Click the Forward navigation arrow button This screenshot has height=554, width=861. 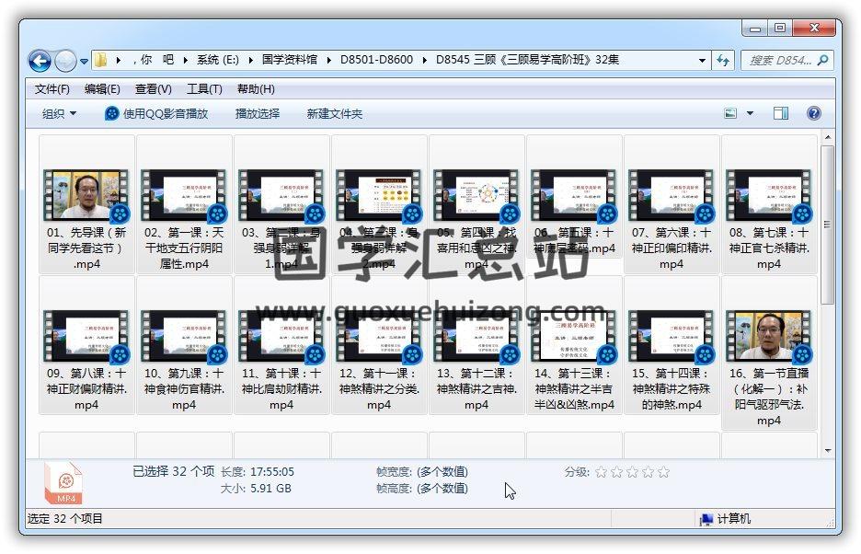[x=65, y=61]
